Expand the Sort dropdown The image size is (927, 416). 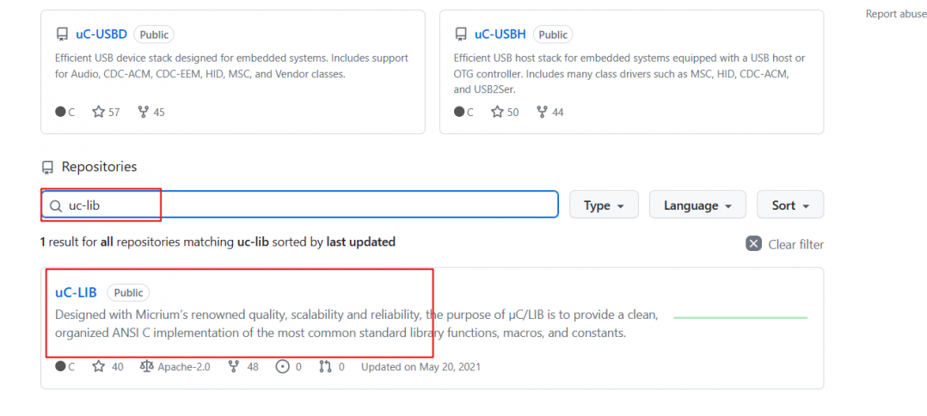790,205
